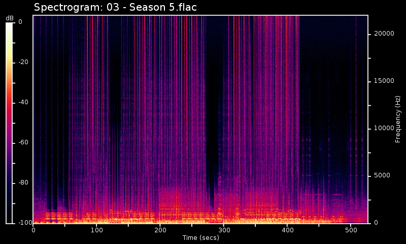Click the "Time (secs)" axis label
Viewport: 406px width, 244px height.
(x=201, y=238)
